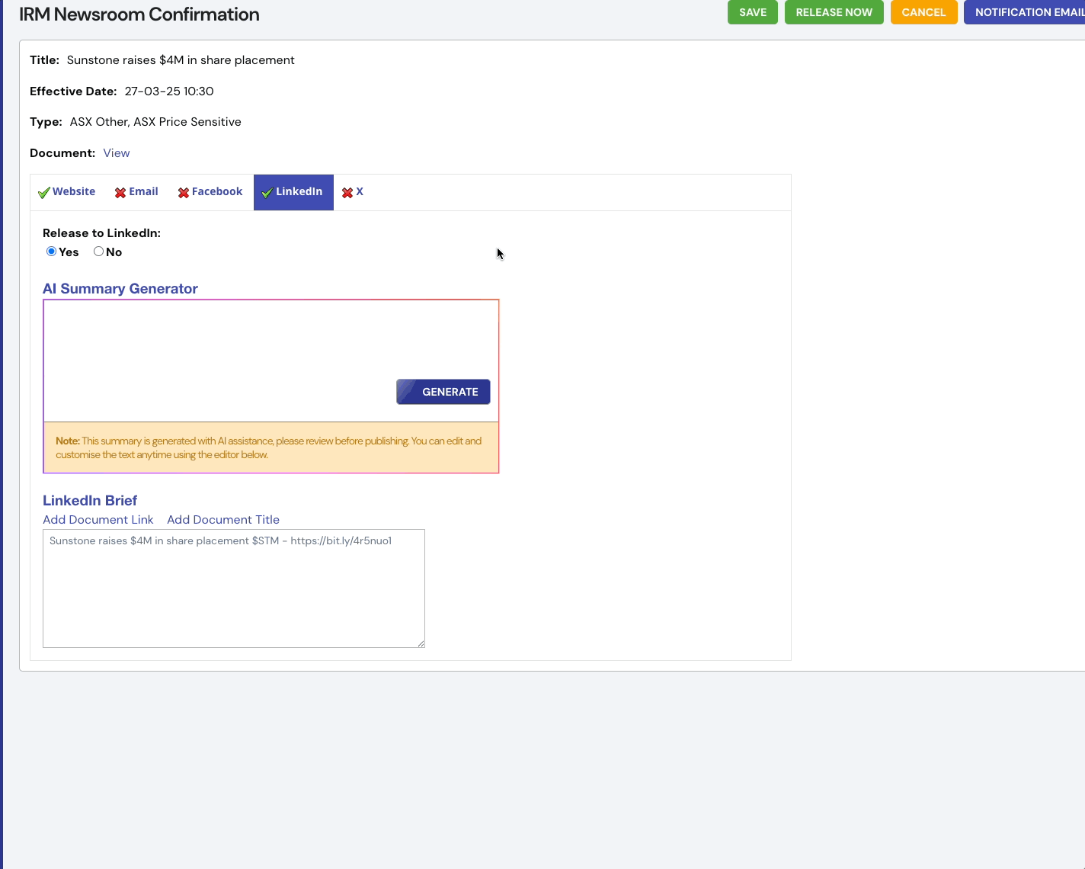Click inside the LinkedIn Brief text area

pyautogui.click(x=233, y=588)
